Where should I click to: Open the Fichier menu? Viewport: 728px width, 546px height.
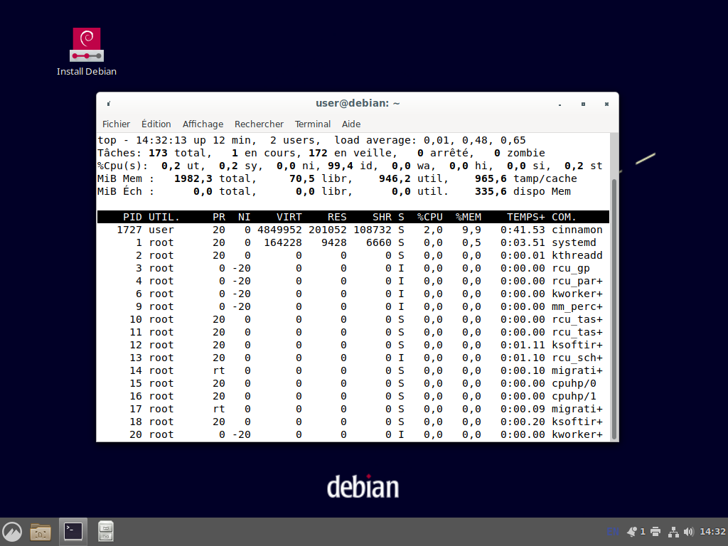(116, 124)
